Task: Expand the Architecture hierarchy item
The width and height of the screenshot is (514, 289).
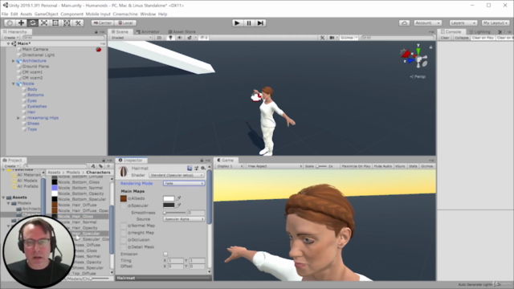Action: [14, 61]
